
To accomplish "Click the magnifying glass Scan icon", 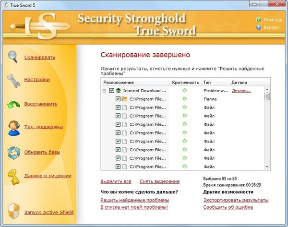I will click(x=13, y=57).
